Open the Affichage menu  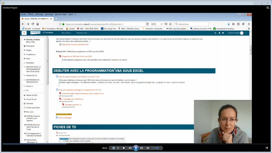tap(39, 14)
